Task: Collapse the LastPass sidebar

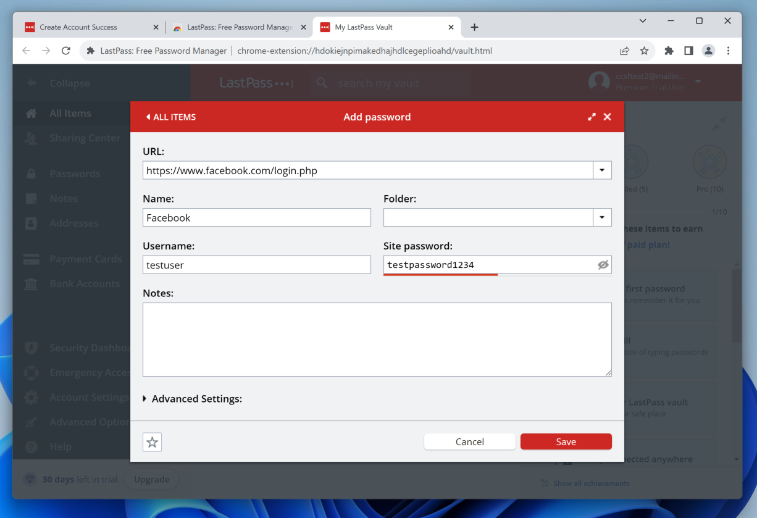Action: 59,83
